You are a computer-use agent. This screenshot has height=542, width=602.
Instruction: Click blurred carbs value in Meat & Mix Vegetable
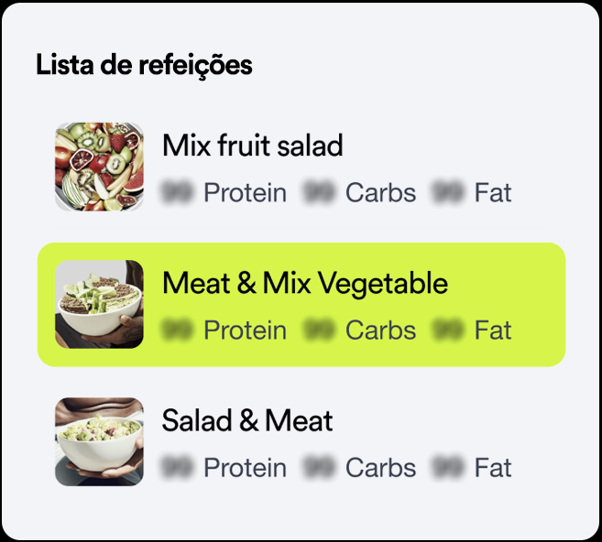tap(319, 331)
